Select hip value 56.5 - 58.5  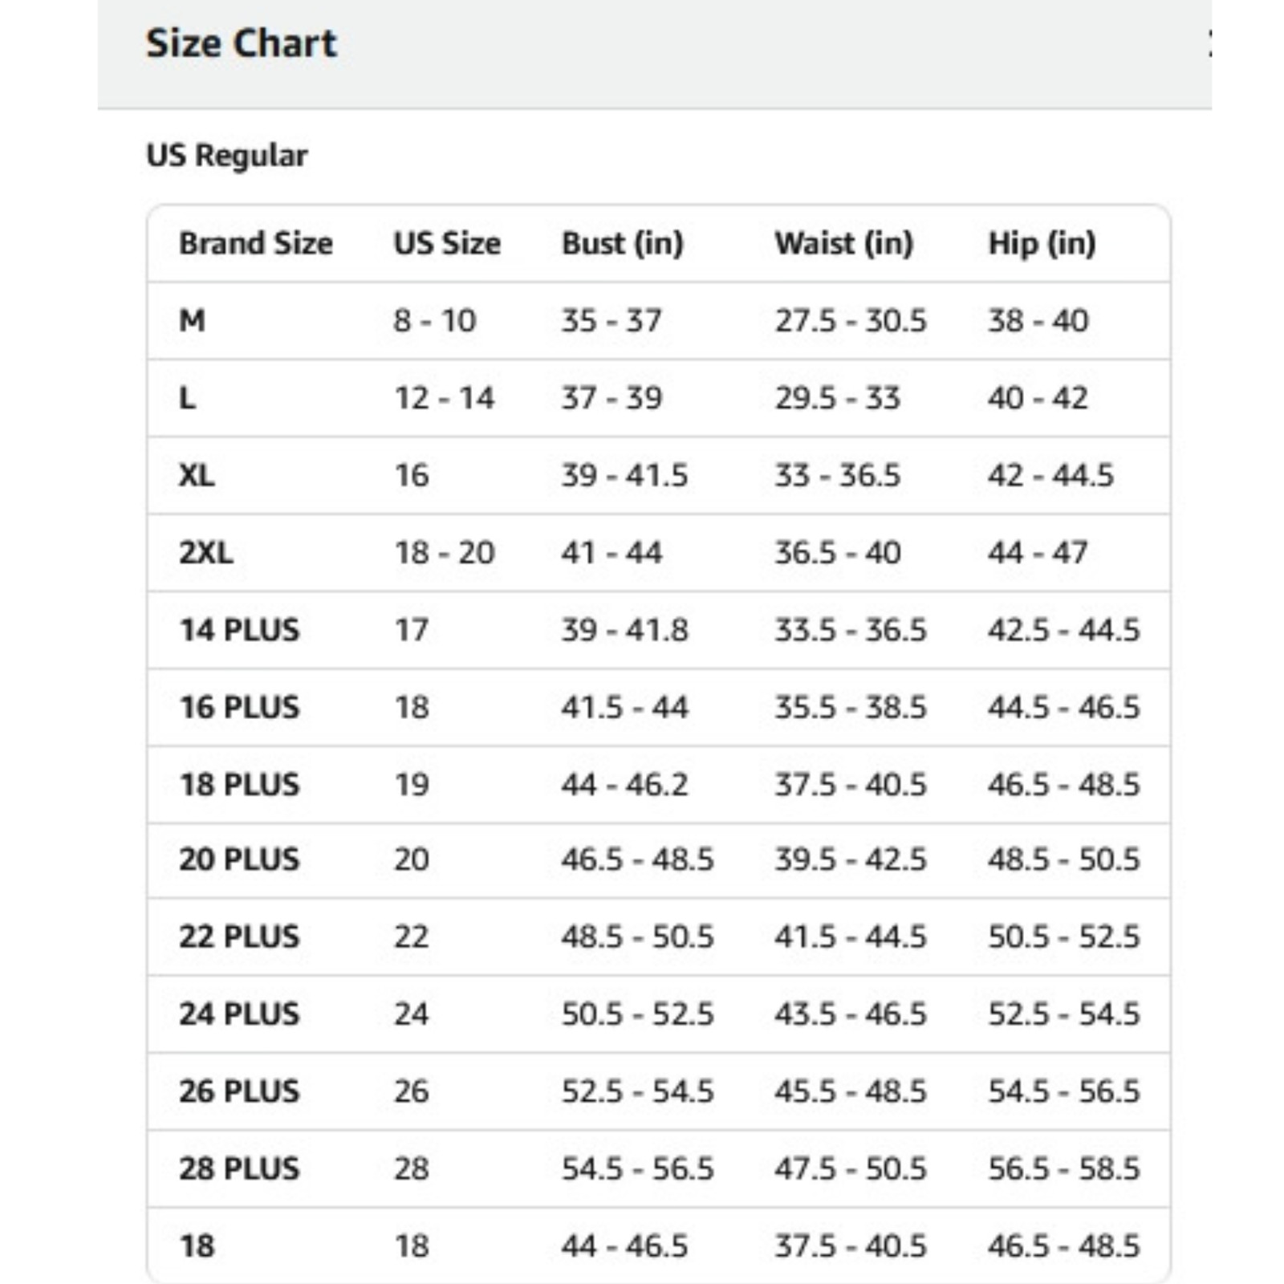[1063, 1168]
